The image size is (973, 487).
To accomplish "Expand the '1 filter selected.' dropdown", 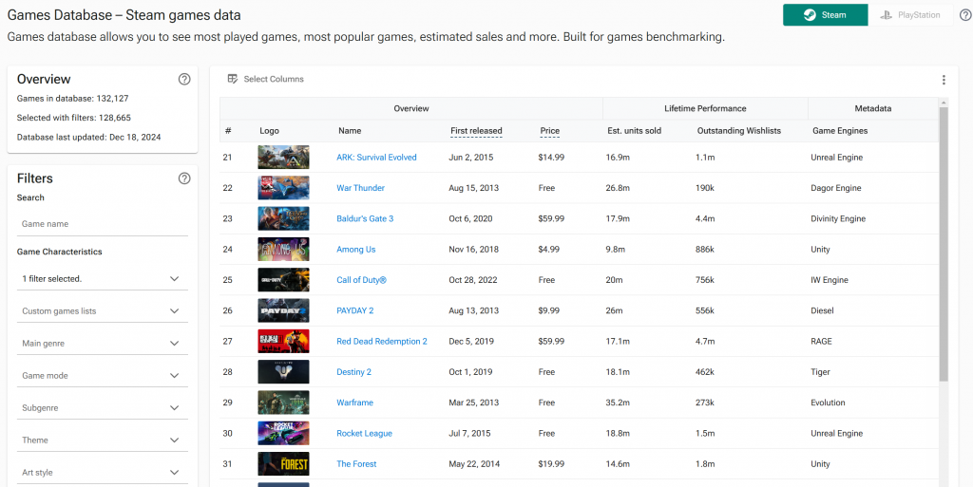I will pos(103,279).
